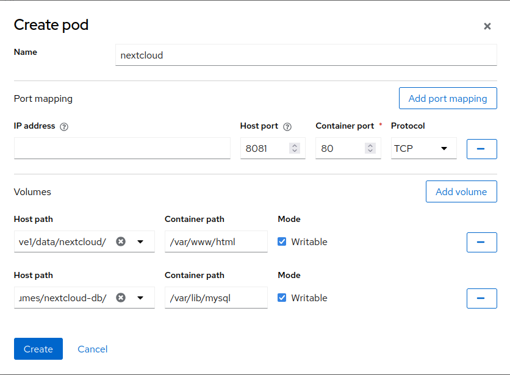Expand the nextcloud-db host path dropdown
The image size is (510, 375).
(140, 298)
